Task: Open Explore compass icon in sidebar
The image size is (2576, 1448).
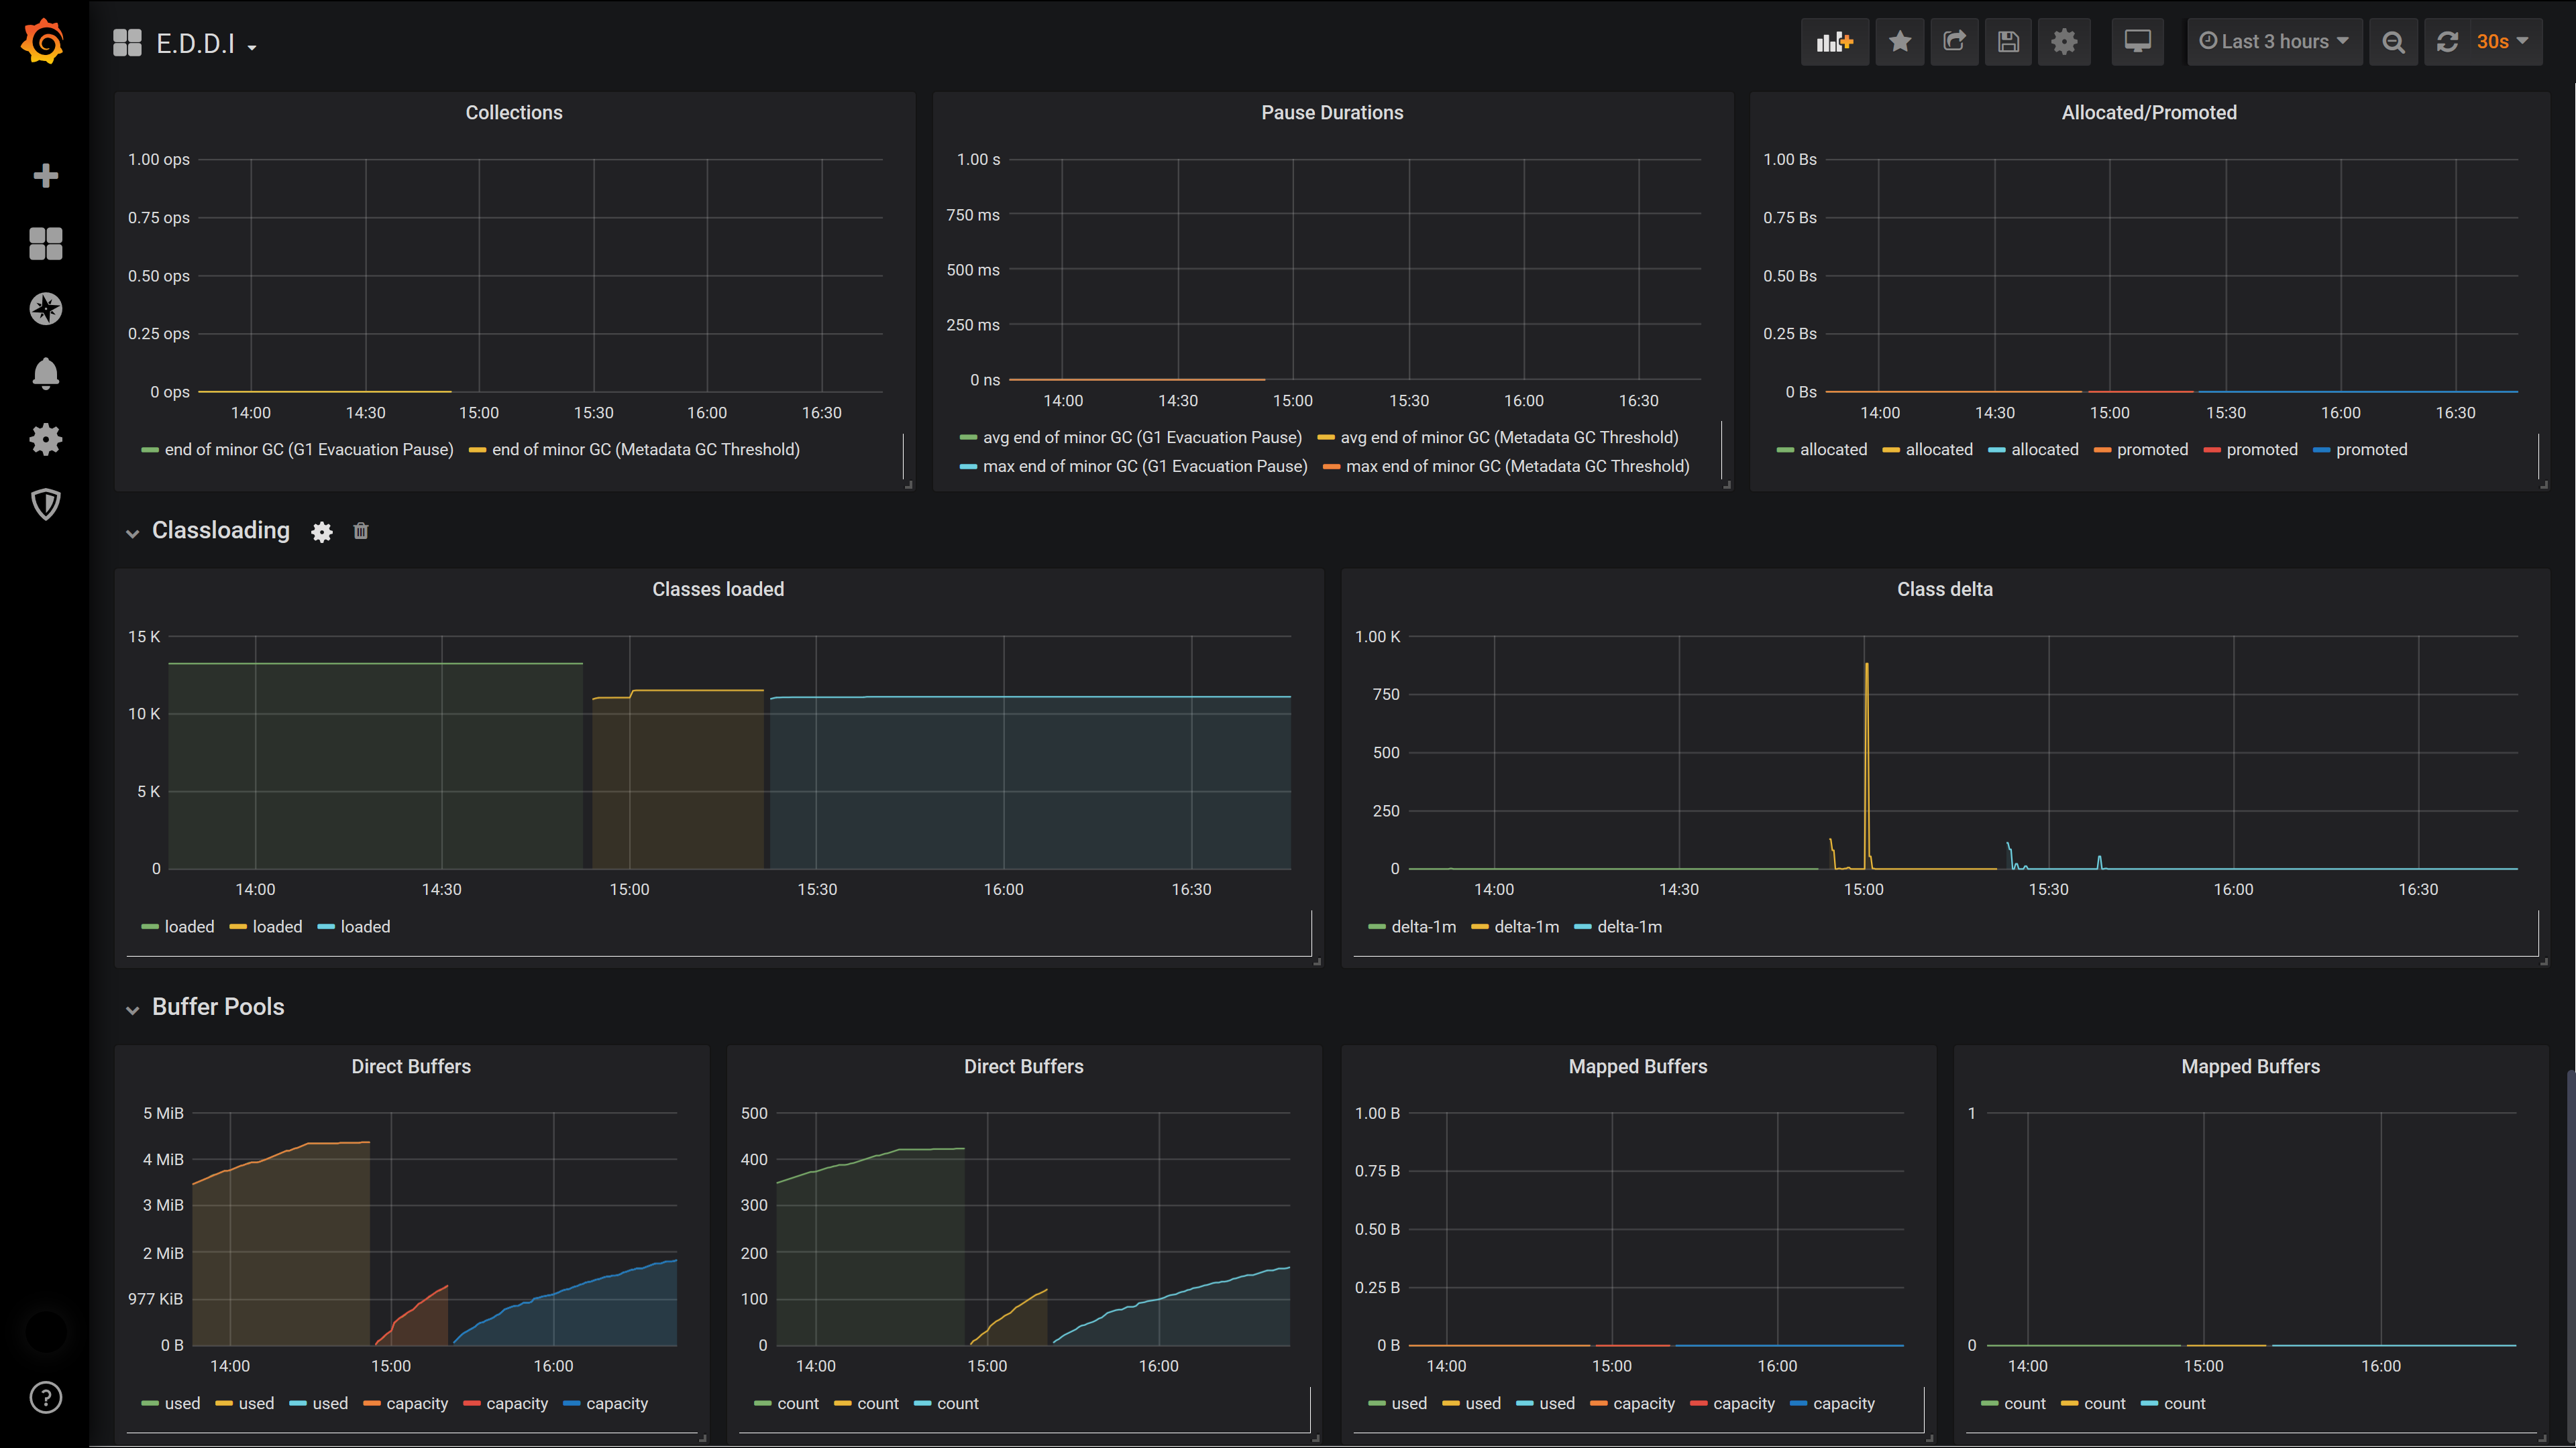Action: tap(45, 309)
